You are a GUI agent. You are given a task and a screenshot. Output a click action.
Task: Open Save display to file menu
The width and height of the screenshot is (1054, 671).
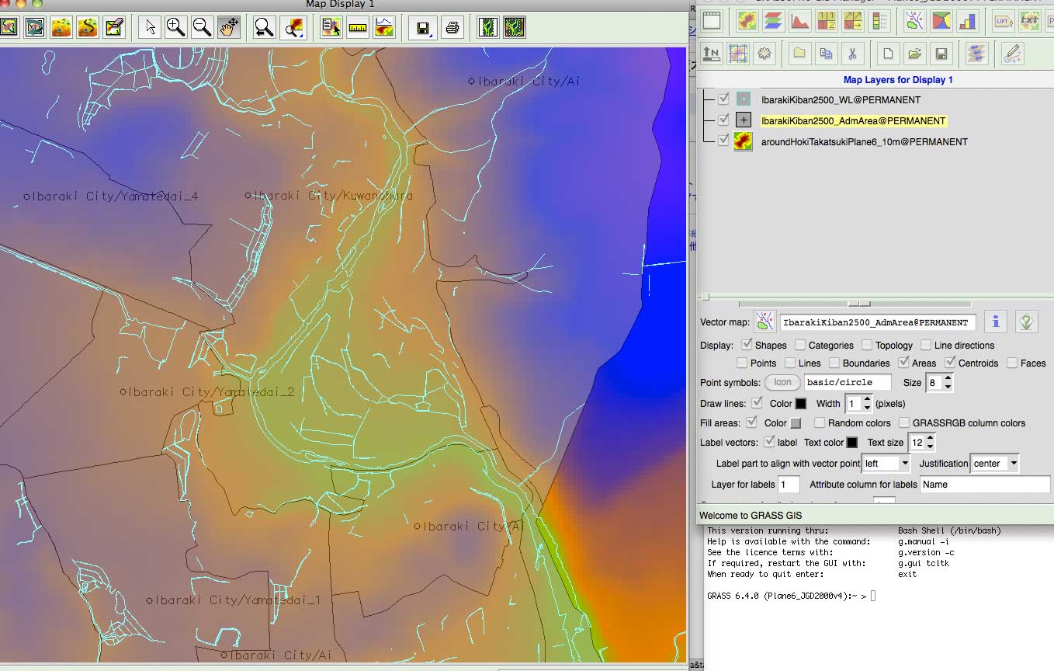tap(422, 28)
